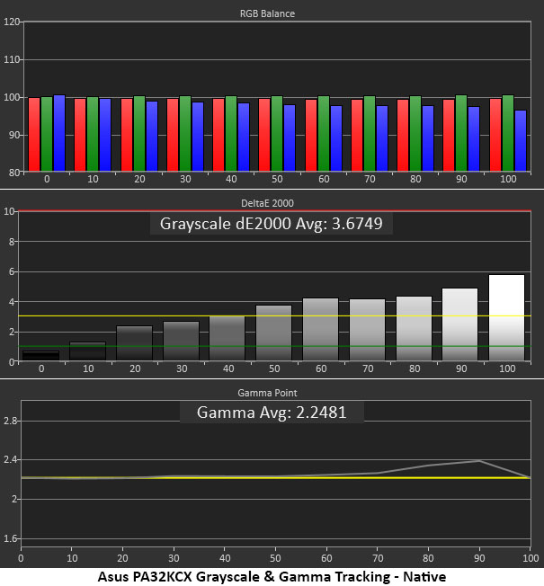Click the "90" x-axis label in Gamma chart

coord(479,558)
